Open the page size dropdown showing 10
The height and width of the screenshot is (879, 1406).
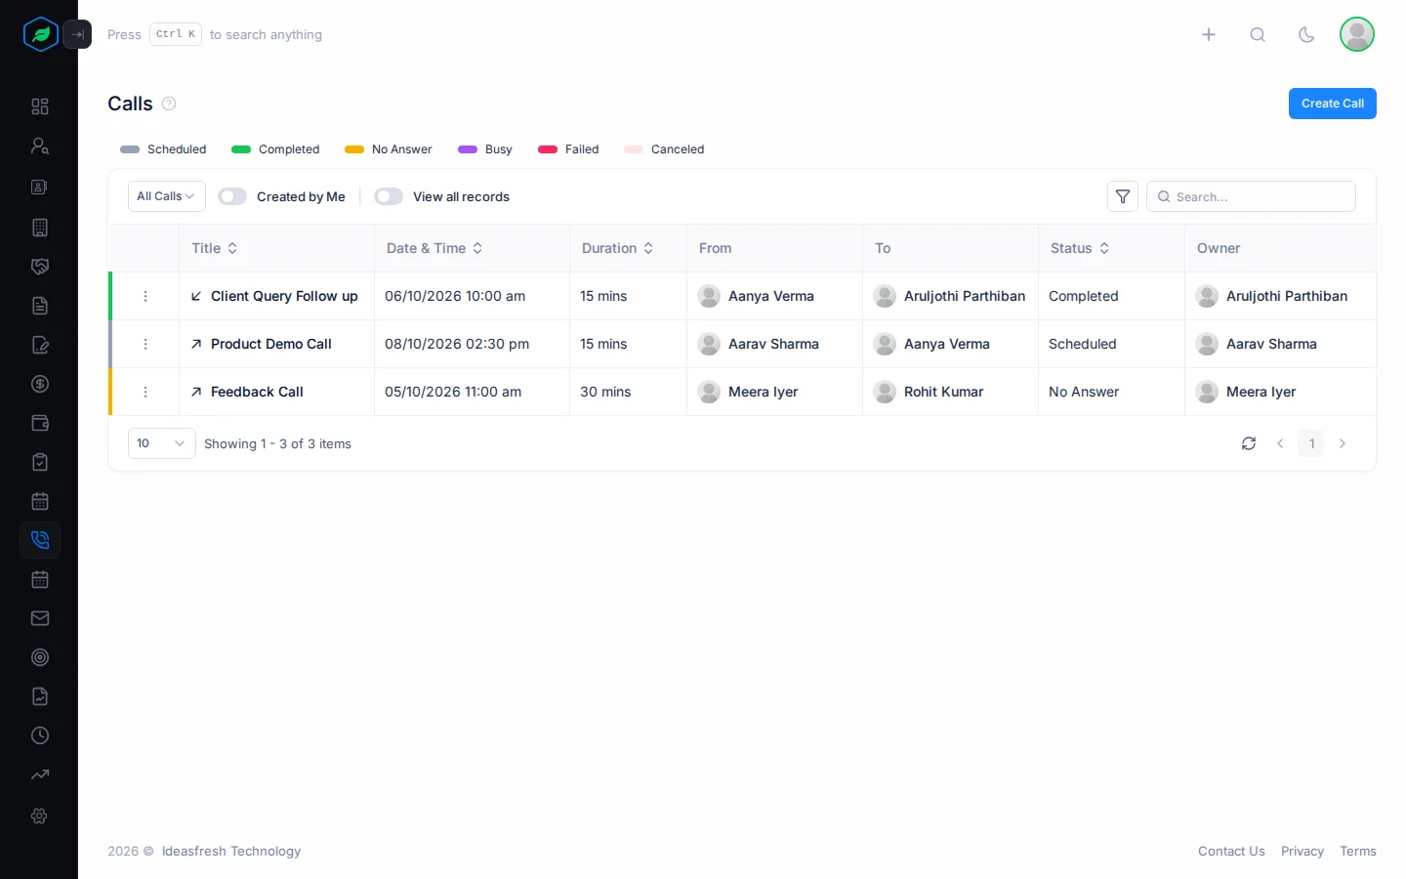point(162,443)
